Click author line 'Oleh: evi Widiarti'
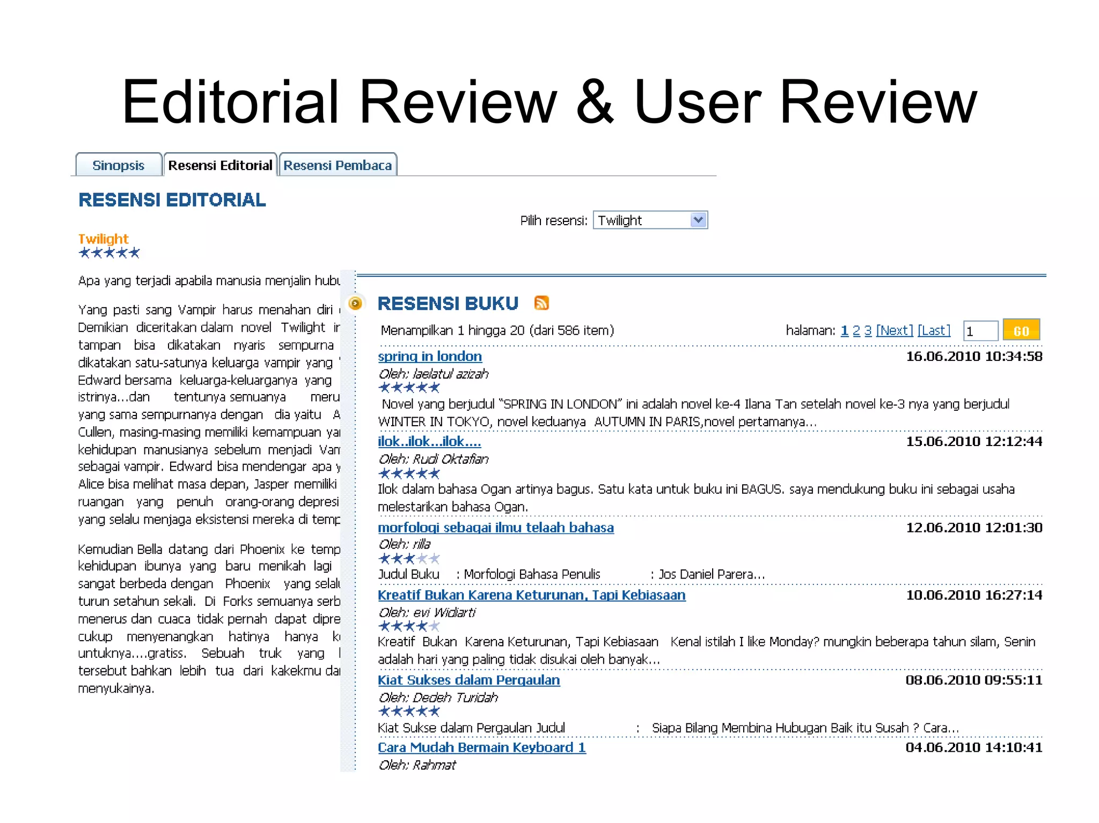Image resolution: width=1099 pixels, height=823 pixels. coord(427,613)
